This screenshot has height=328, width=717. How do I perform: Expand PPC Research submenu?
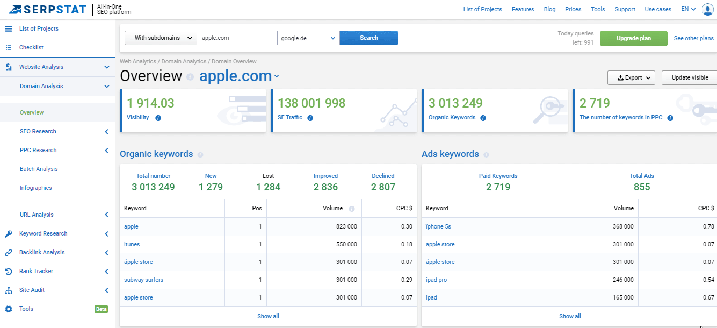pyautogui.click(x=107, y=151)
